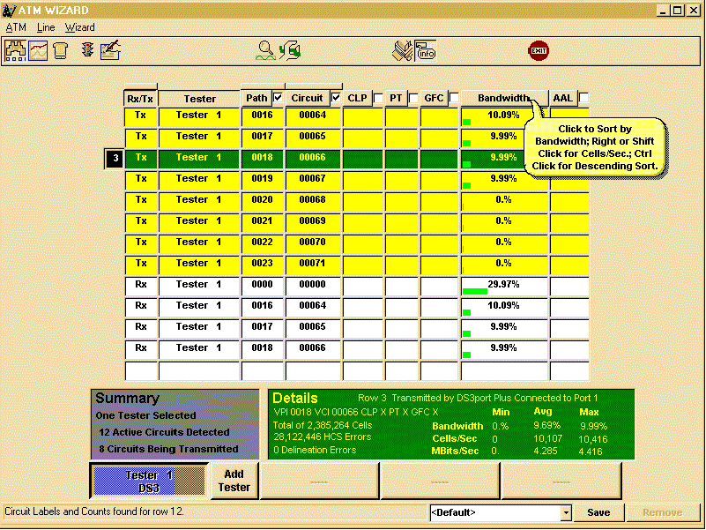Toggle the Path column checkbox
The width and height of the screenshot is (706, 530).
[278, 97]
